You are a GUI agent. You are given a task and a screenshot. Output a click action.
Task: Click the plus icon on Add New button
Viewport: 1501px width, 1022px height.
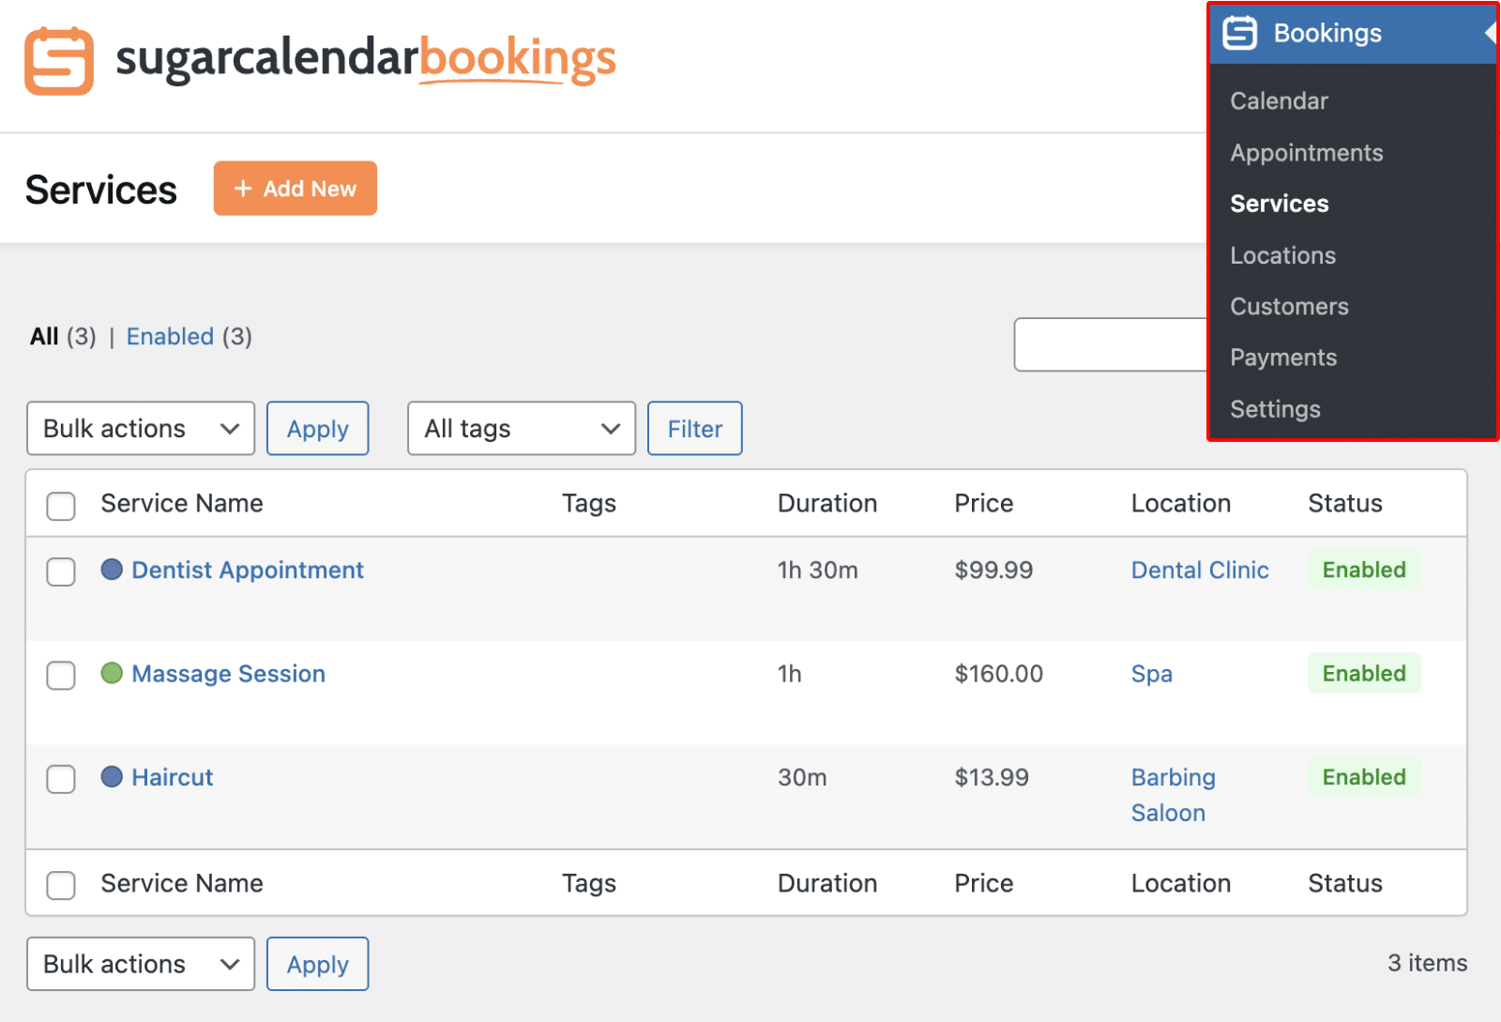tap(244, 188)
